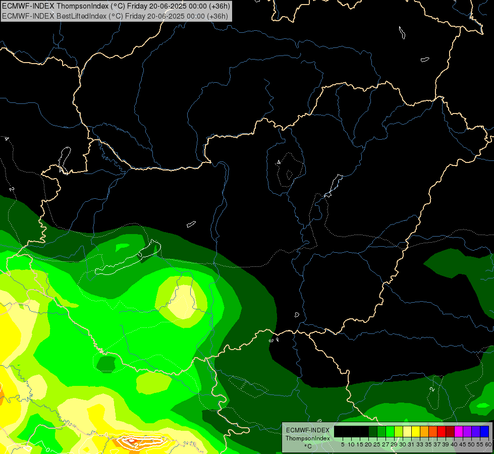Click the legend tick label 27
Viewport: 494px width, 454px height.
pos(386,444)
